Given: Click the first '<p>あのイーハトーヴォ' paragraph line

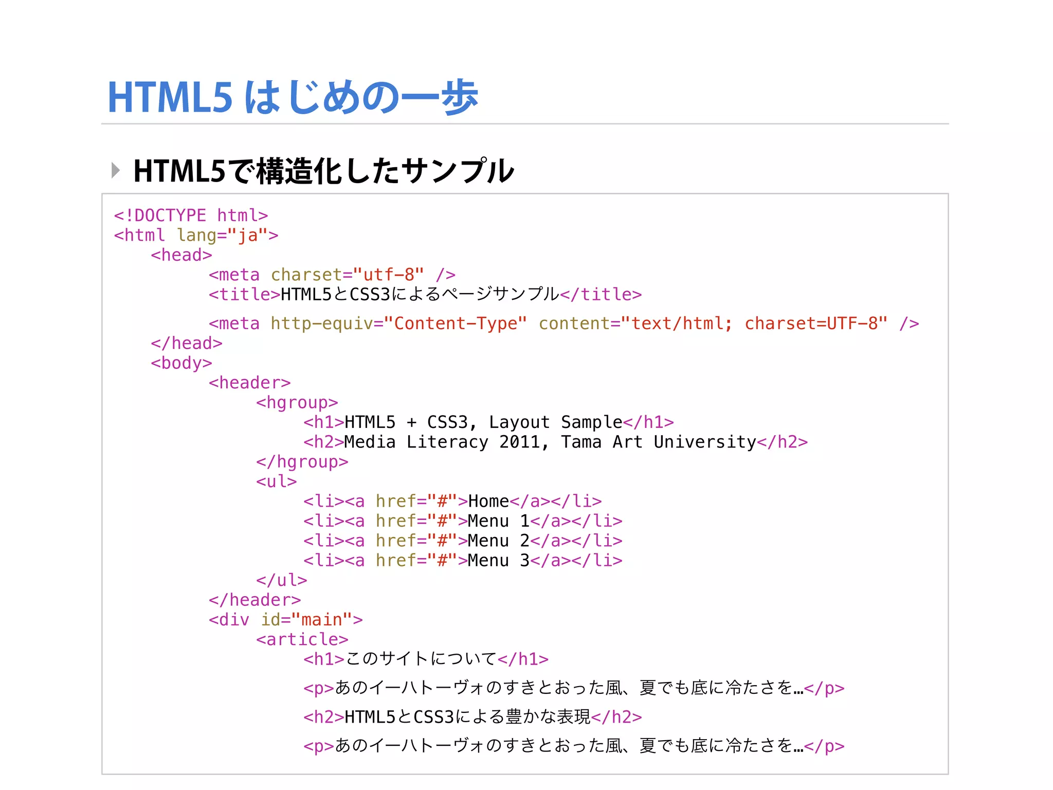Looking at the screenshot, I should tap(574, 688).
